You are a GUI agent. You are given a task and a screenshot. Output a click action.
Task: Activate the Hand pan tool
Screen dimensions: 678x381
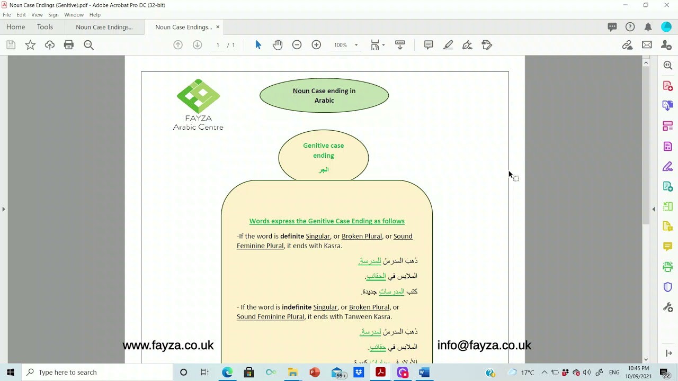click(x=278, y=45)
